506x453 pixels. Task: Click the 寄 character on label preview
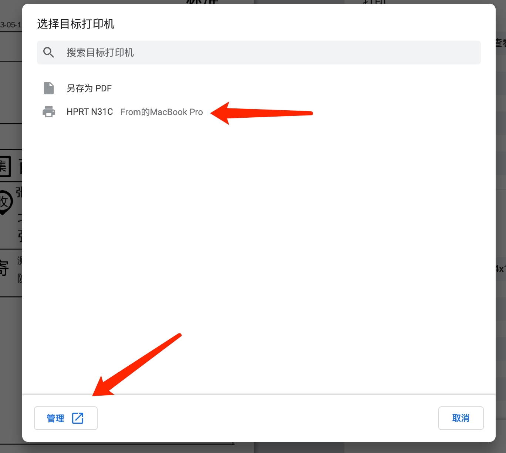pyautogui.click(x=4, y=268)
